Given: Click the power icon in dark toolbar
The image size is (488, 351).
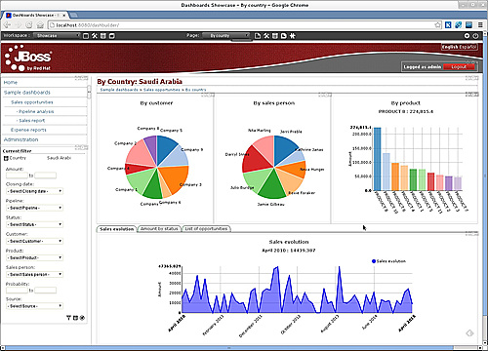Looking at the screenshot, I should click(x=475, y=36).
